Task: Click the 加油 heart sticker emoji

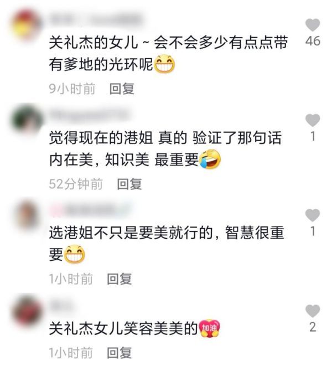Action: pos(210,328)
